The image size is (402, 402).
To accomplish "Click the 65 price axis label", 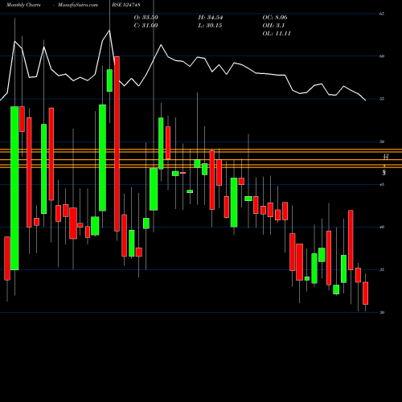I will (382, 14).
